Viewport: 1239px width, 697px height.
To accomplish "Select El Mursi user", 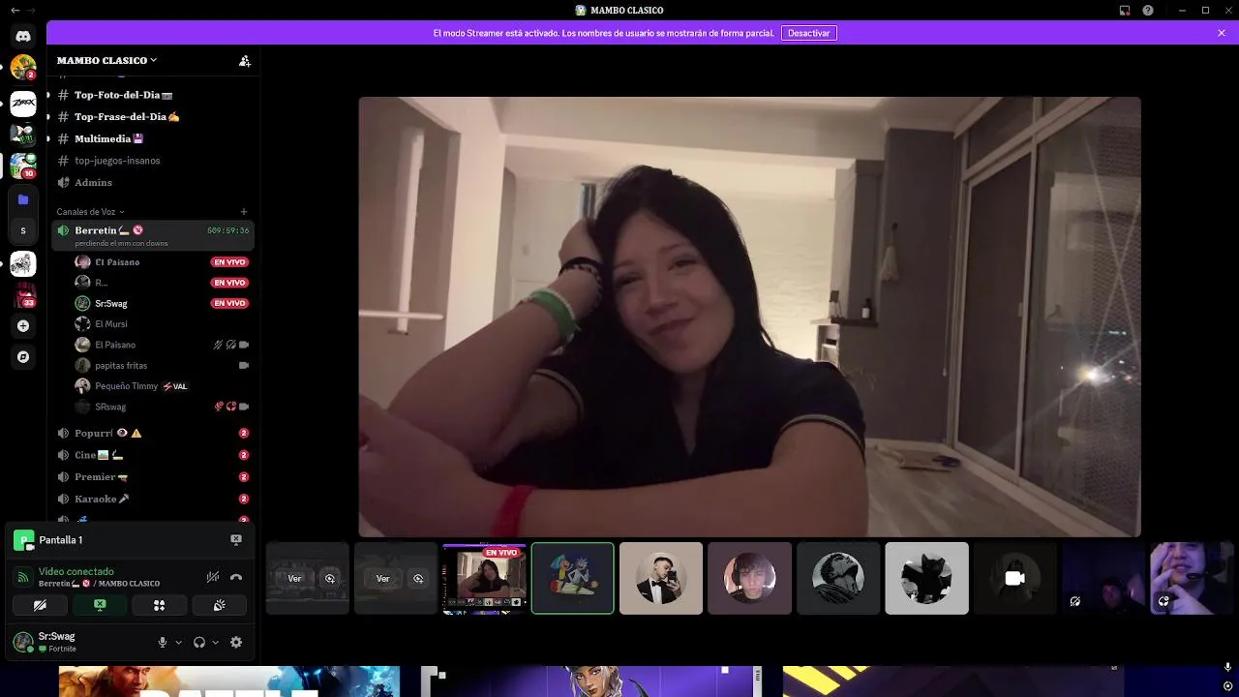I will click(x=162, y=324).
